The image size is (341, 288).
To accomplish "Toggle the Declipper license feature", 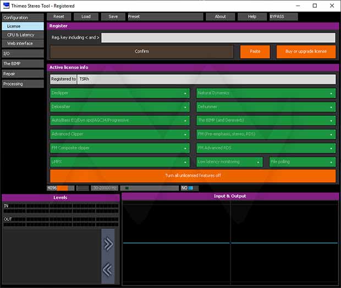I will (x=120, y=93).
